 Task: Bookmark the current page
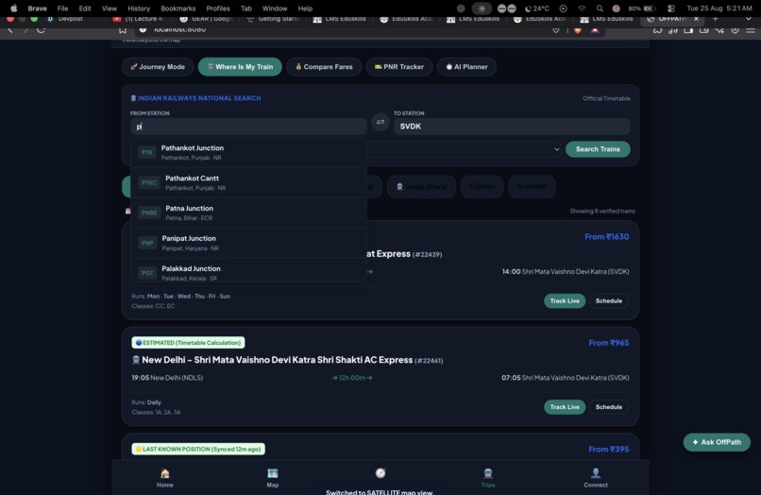tap(123, 30)
